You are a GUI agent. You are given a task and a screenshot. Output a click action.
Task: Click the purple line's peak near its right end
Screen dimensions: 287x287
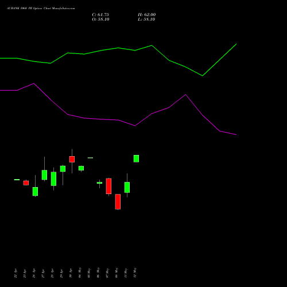(x=185, y=95)
